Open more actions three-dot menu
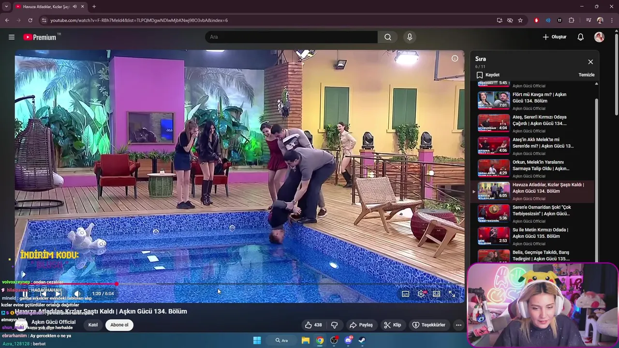Screen dimensions: 619x348 point(458,325)
